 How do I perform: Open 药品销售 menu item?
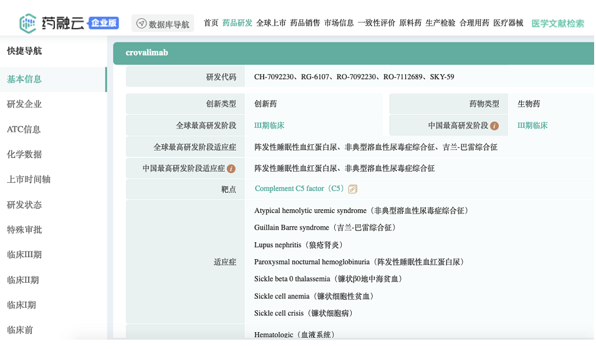click(x=305, y=23)
